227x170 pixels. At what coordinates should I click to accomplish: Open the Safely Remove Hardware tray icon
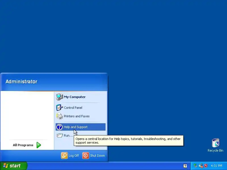pos(196,166)
